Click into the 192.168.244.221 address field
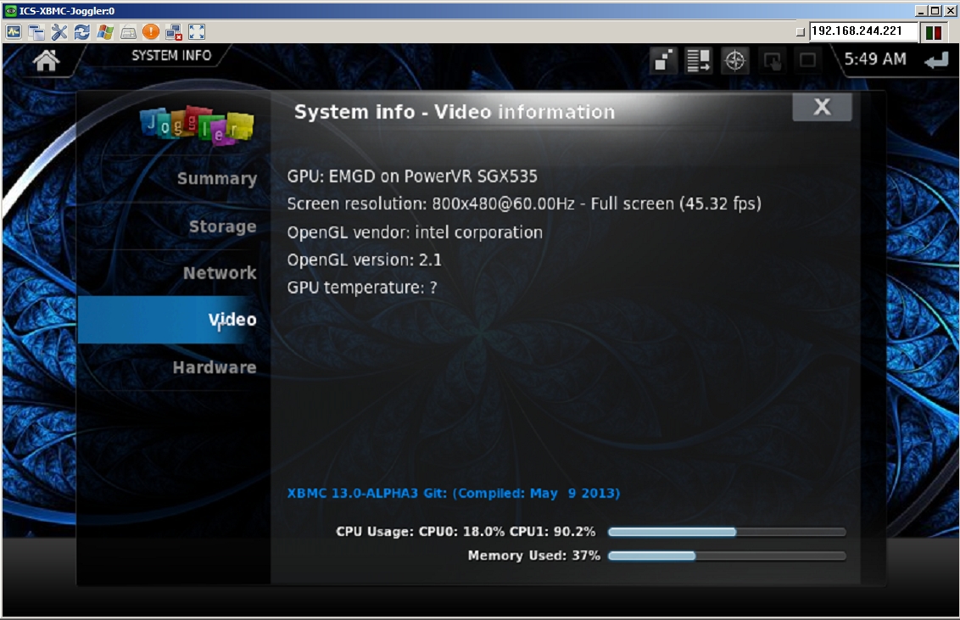This screenshot has width=960, height=620. [x=863, y=31]
